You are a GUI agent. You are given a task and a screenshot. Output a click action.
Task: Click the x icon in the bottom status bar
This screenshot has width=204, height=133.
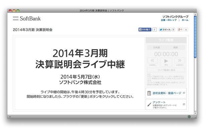[10, 117]
